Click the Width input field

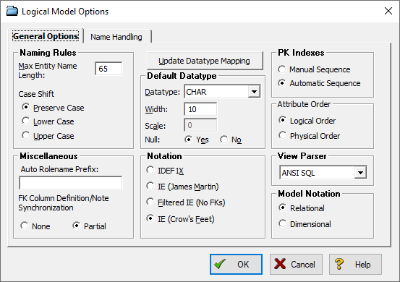(200, 109)
